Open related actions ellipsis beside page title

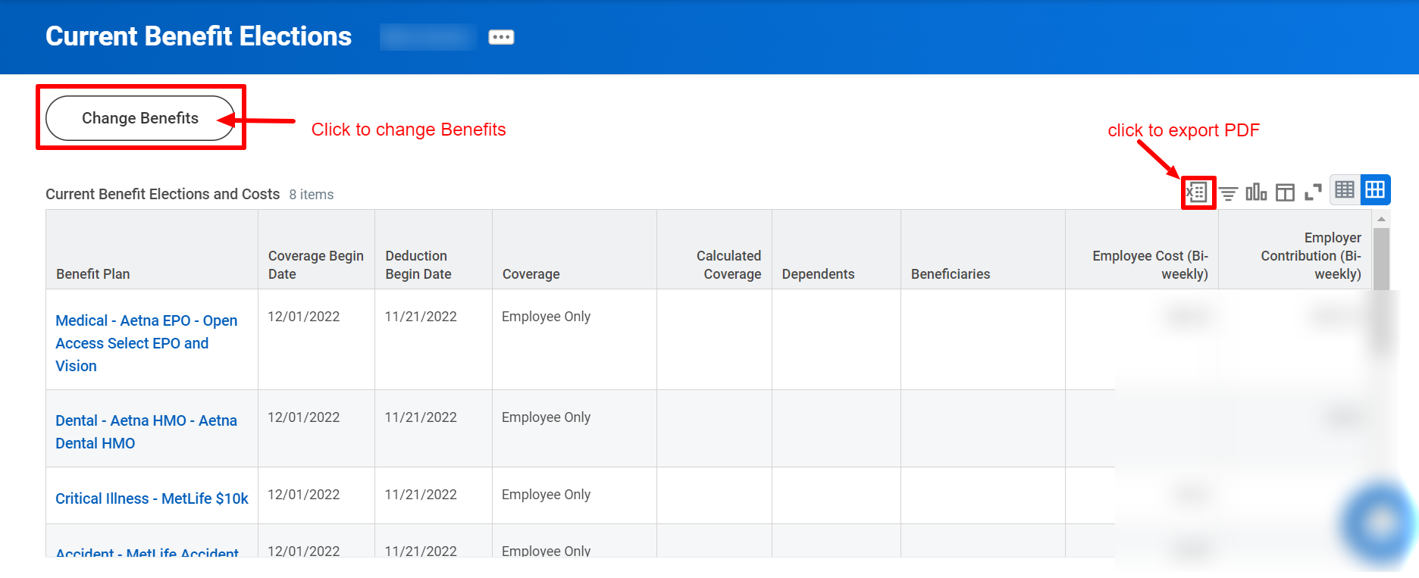pos(501,37)
